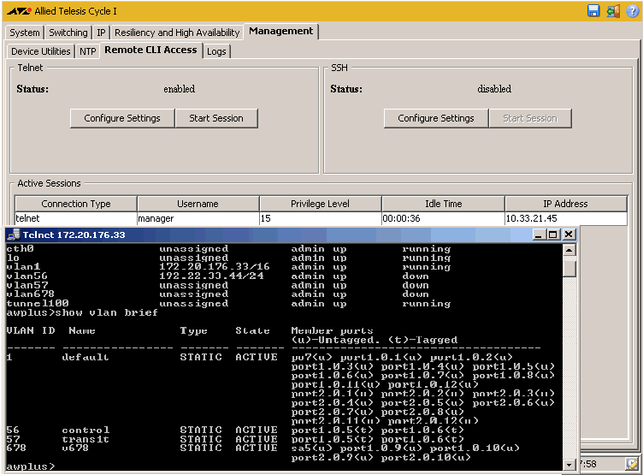Open the NTP sub-tab
This screenshot has width=643, height=475.
coord(88,51)
